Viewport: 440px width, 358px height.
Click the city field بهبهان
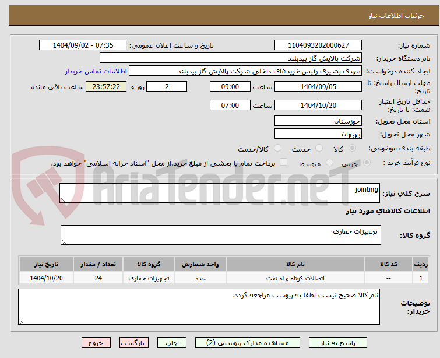pyautogui.click(x=318, y=134)
